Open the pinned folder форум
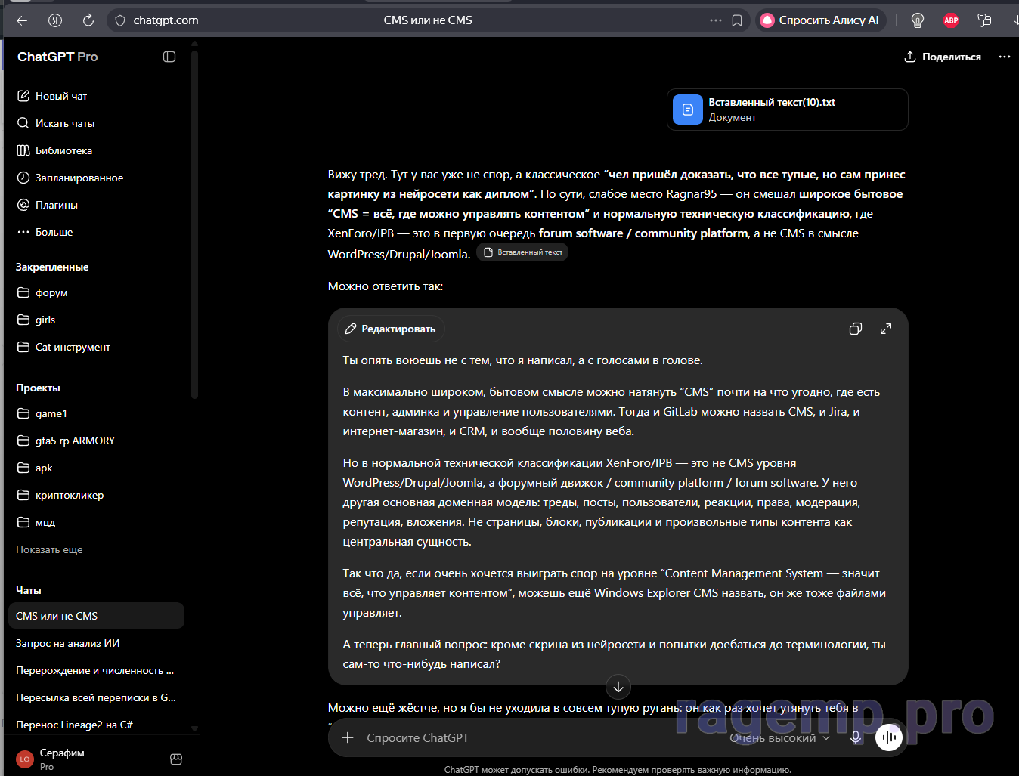This screenshot has height=776, width=1019. [96, 292]
